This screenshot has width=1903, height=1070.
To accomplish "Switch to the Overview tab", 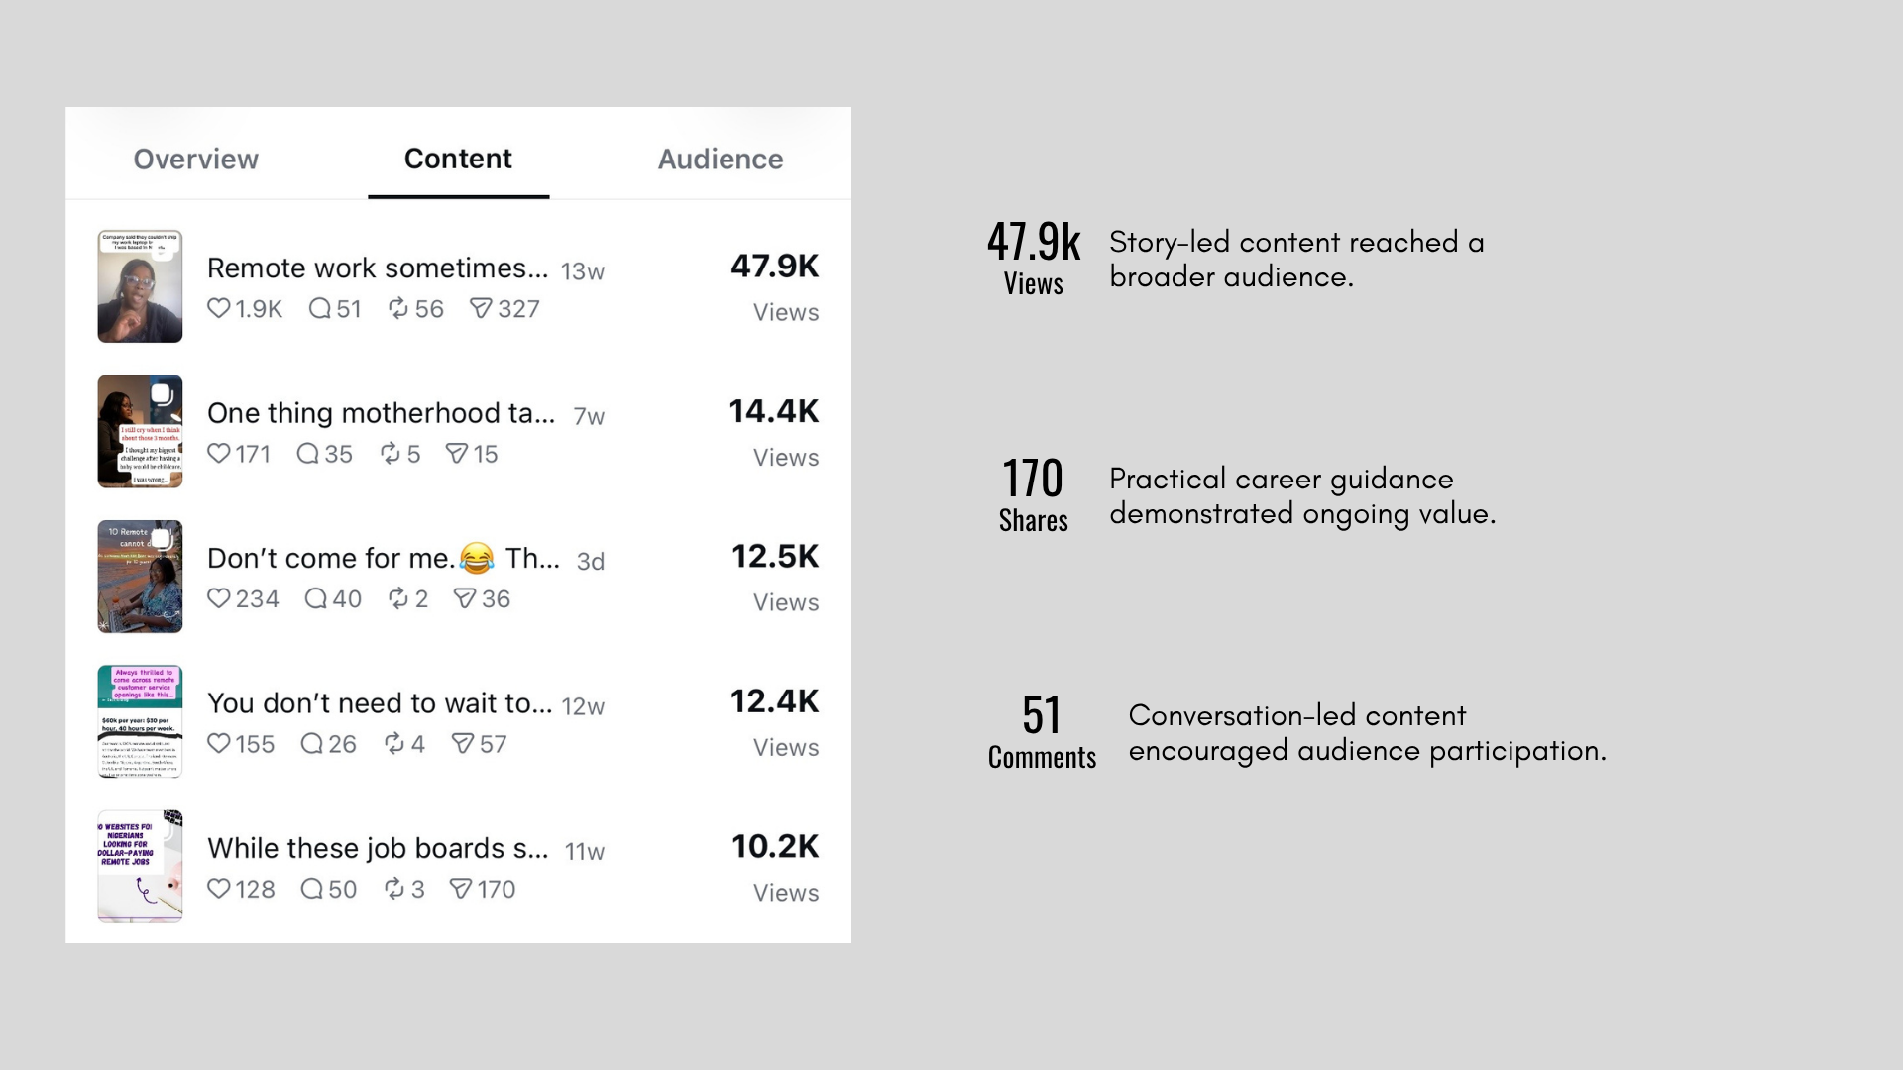I will point(196,159).
